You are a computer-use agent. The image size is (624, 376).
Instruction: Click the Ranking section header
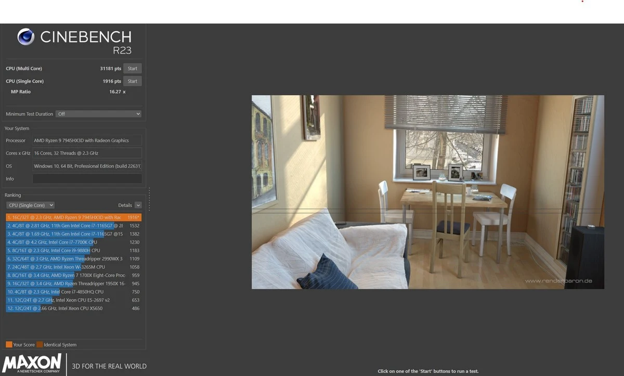click(13, 195)
